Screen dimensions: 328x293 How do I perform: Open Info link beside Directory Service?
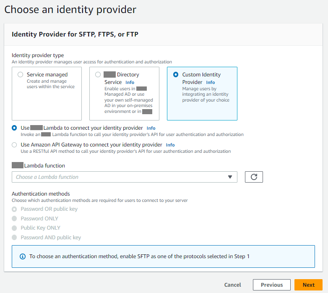(x=130, y=83)
